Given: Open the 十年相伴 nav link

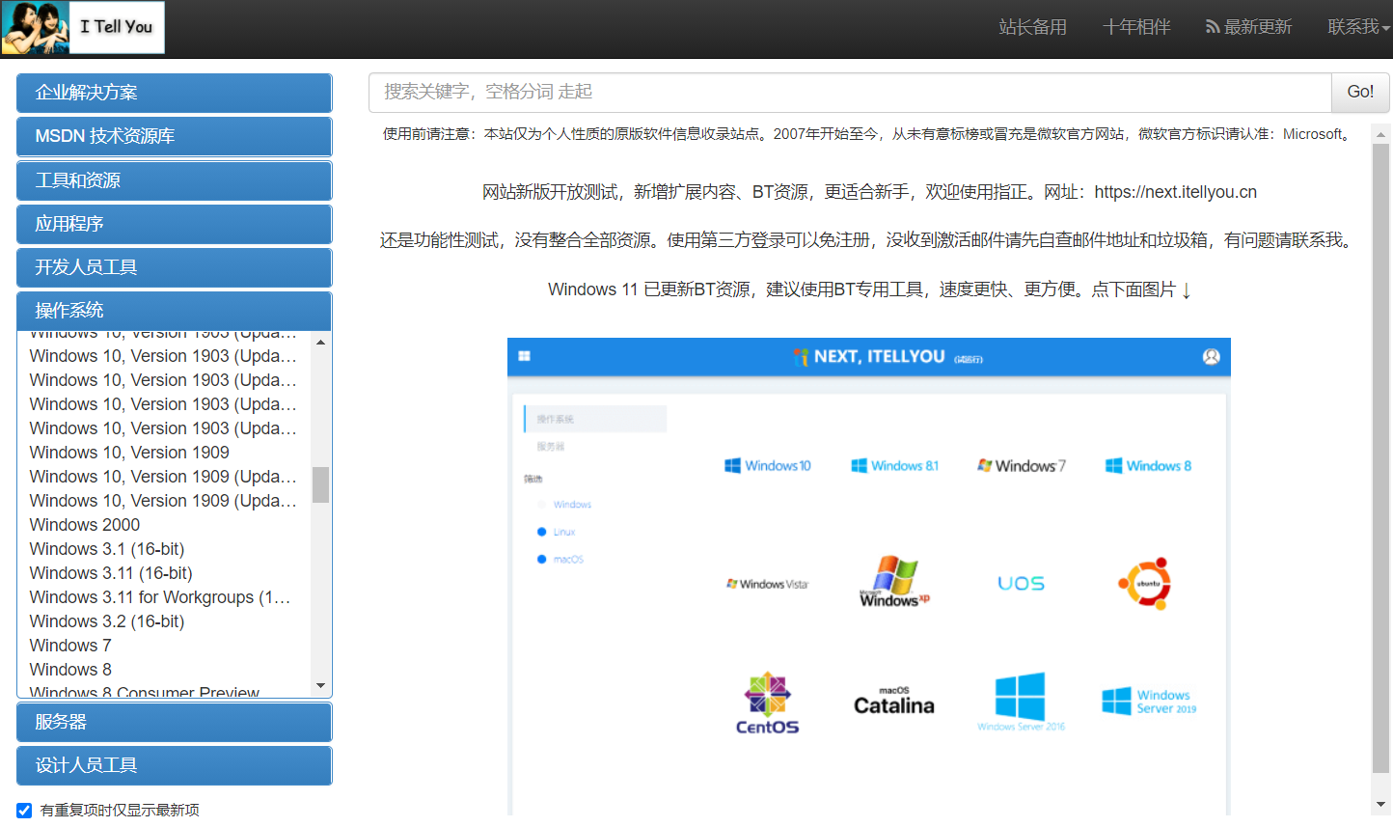Looking at the screenshot, I should tap(1136, 27).
